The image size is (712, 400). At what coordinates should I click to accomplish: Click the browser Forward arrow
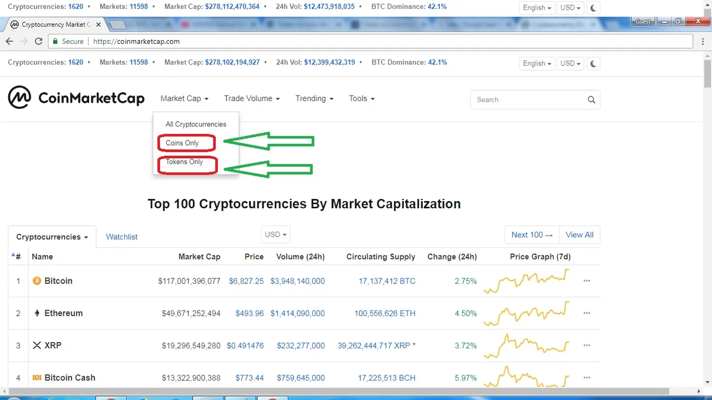[x=24, y=41]
